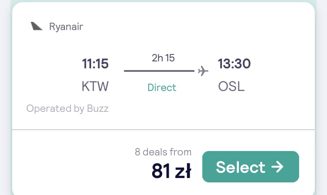The image size is (327, 195).
Task: Click the gray page margin beside the card
Action: (x=322, y=97)
